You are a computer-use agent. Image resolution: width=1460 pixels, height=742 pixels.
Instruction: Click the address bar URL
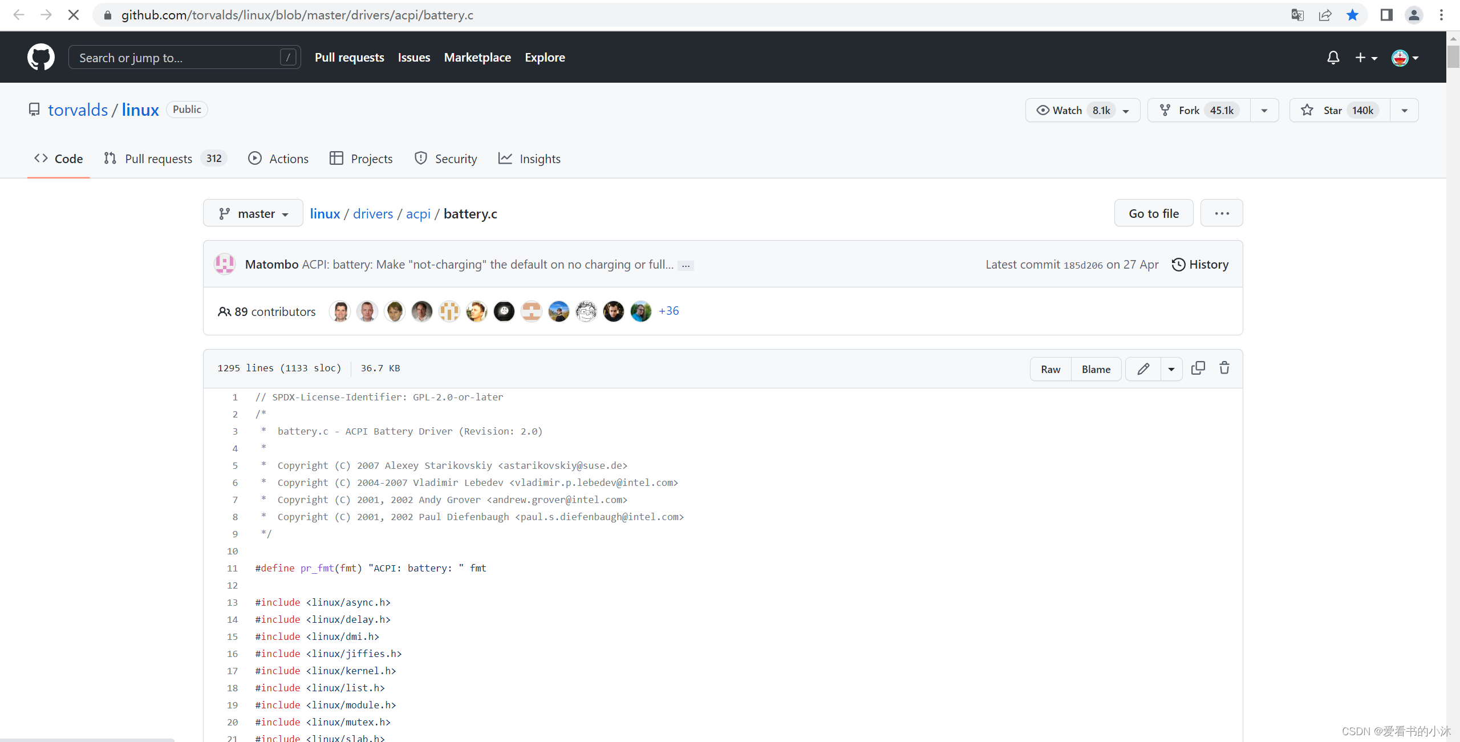click(x=297, y=15)
